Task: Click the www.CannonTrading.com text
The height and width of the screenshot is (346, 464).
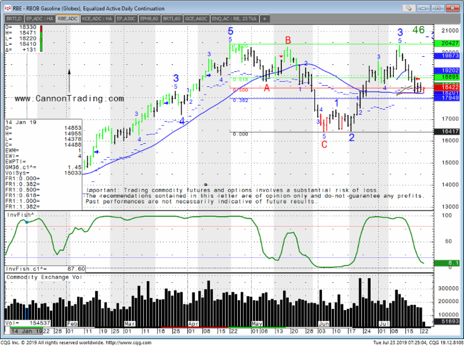Action: (x=70, y=99)
